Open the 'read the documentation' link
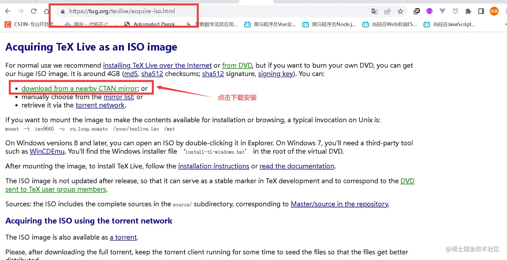 coord(297,166)
